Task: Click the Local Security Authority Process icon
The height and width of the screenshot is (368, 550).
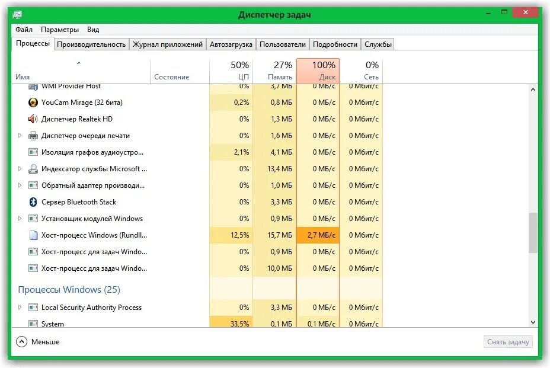Action: coord(33,308)
